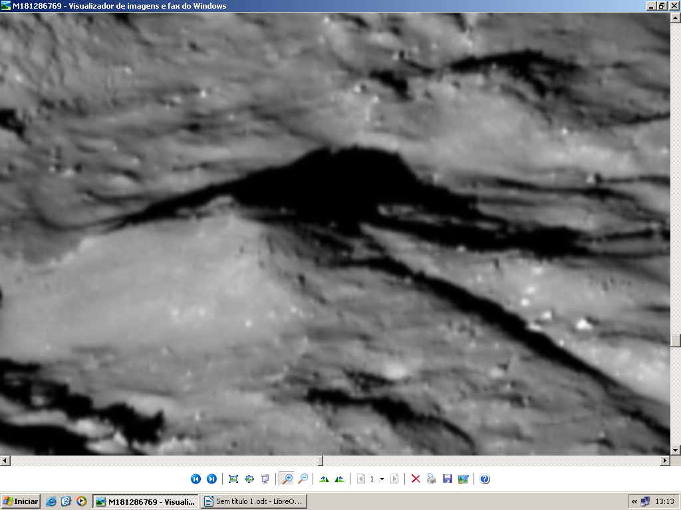This screenshot has height=510, width=681.
Task: Expand hidden system tray icons
Action: [x=634, y=501]
